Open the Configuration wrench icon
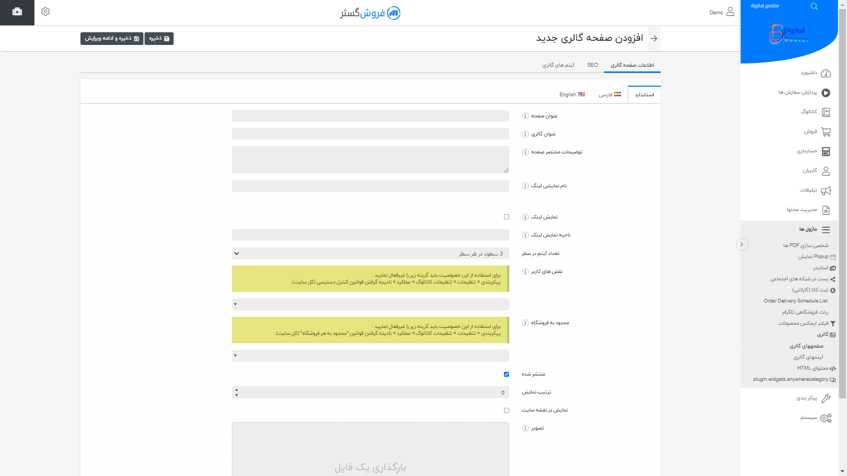This screenshot has width=847, height=476. point(825,398)
